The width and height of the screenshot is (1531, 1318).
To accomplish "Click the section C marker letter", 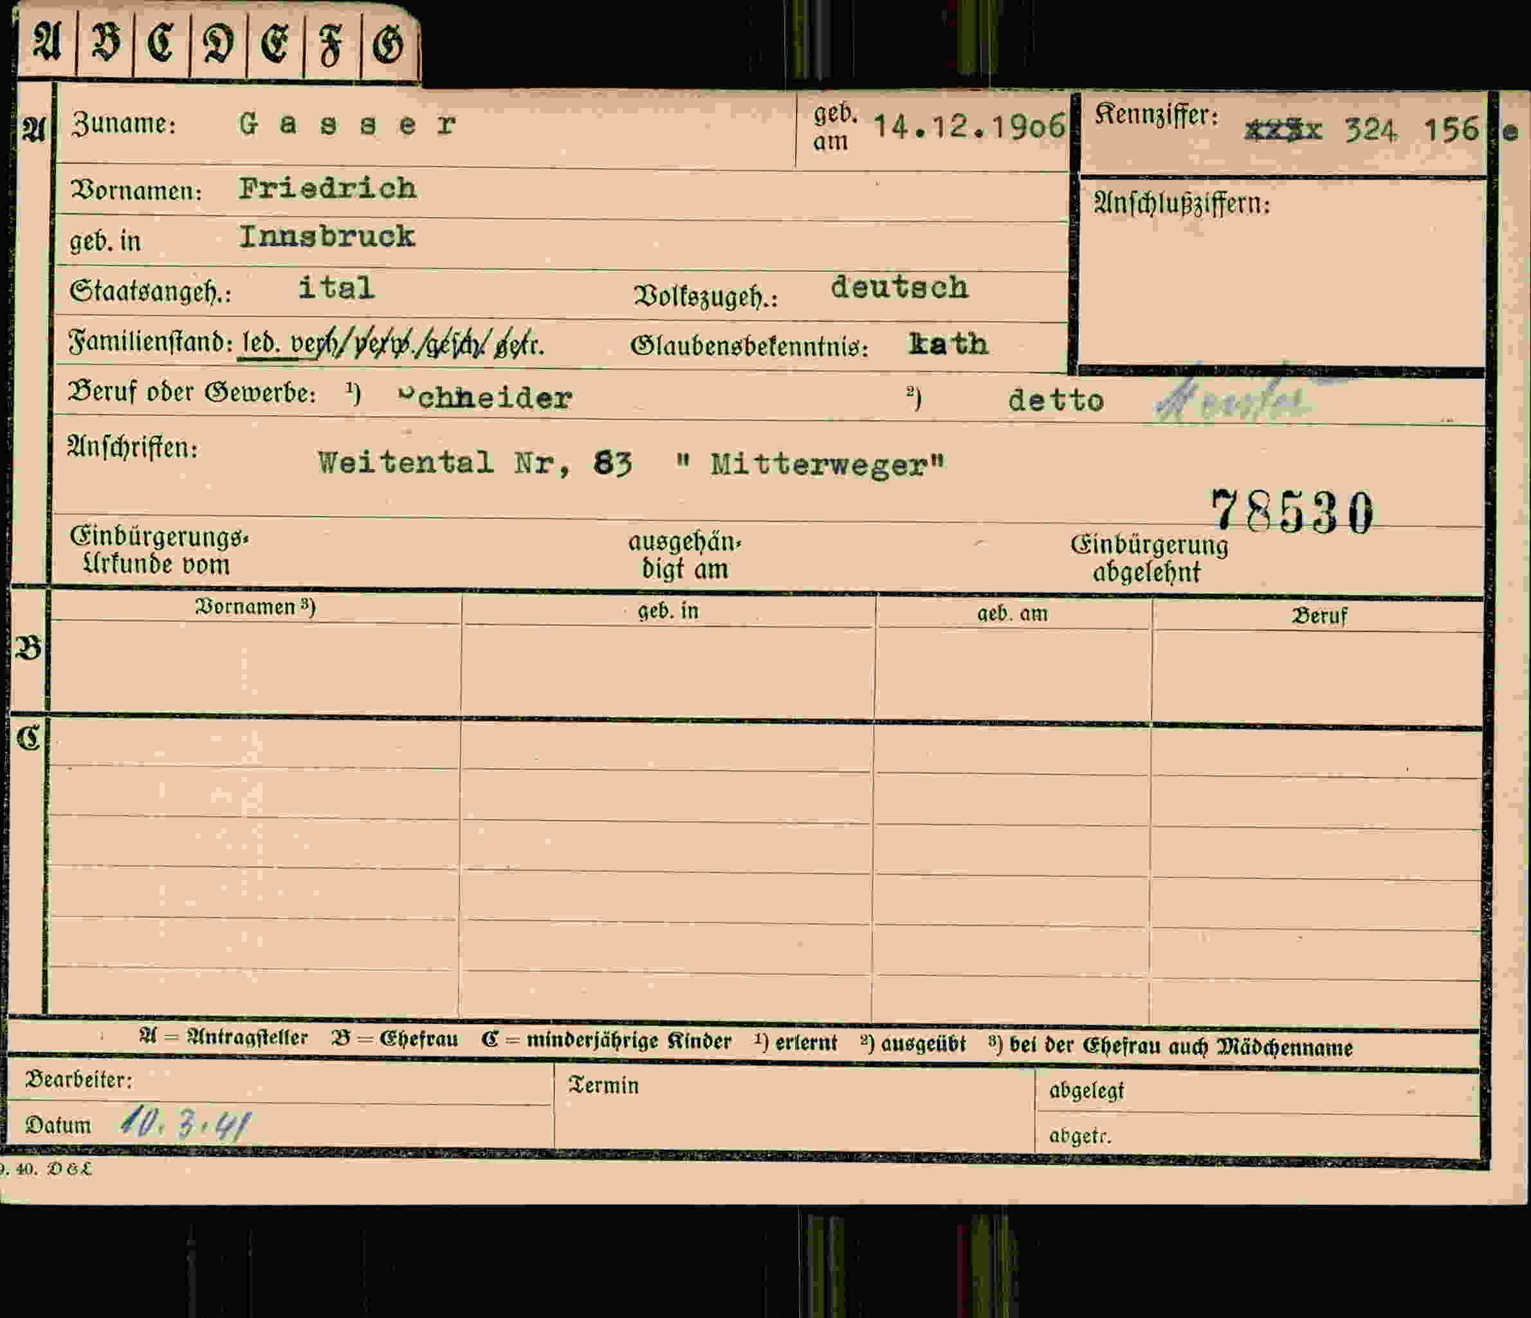I will 29,738.
